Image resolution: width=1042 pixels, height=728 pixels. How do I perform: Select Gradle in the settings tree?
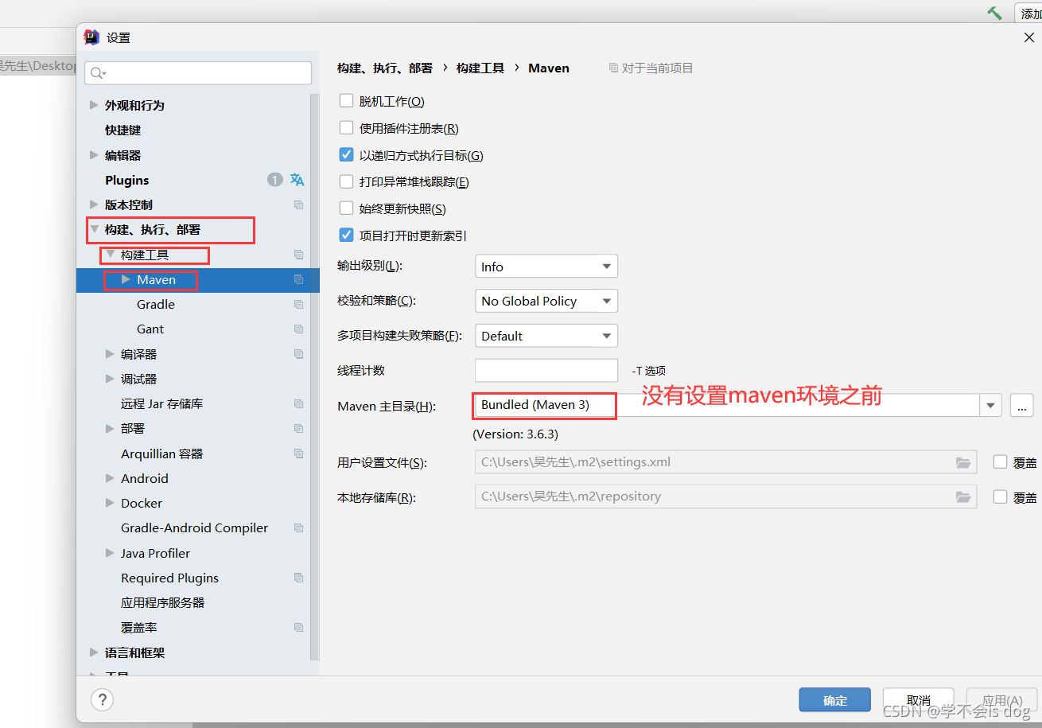pos(155,304)
